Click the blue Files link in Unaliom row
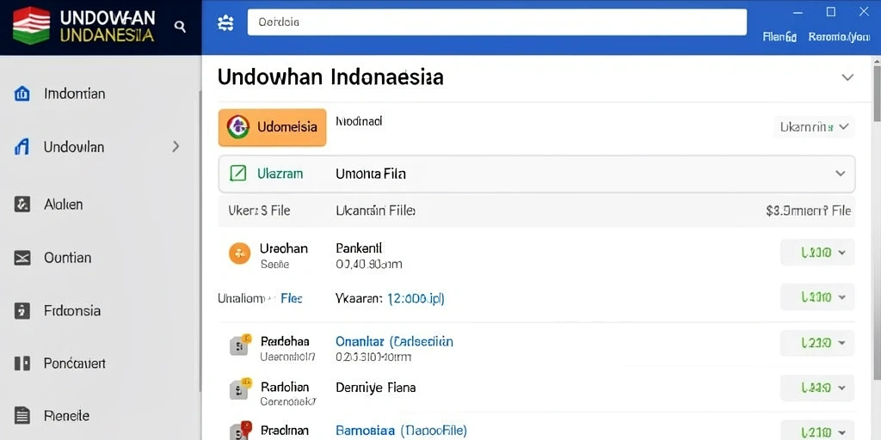Screen dimensions: 881x440 291,298
